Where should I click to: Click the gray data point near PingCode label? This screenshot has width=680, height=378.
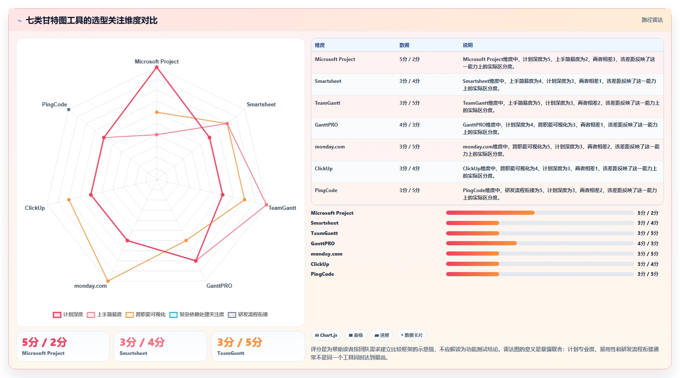(69, 110)
